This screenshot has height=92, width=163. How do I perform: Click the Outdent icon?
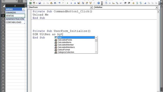[x=129, y=3]
